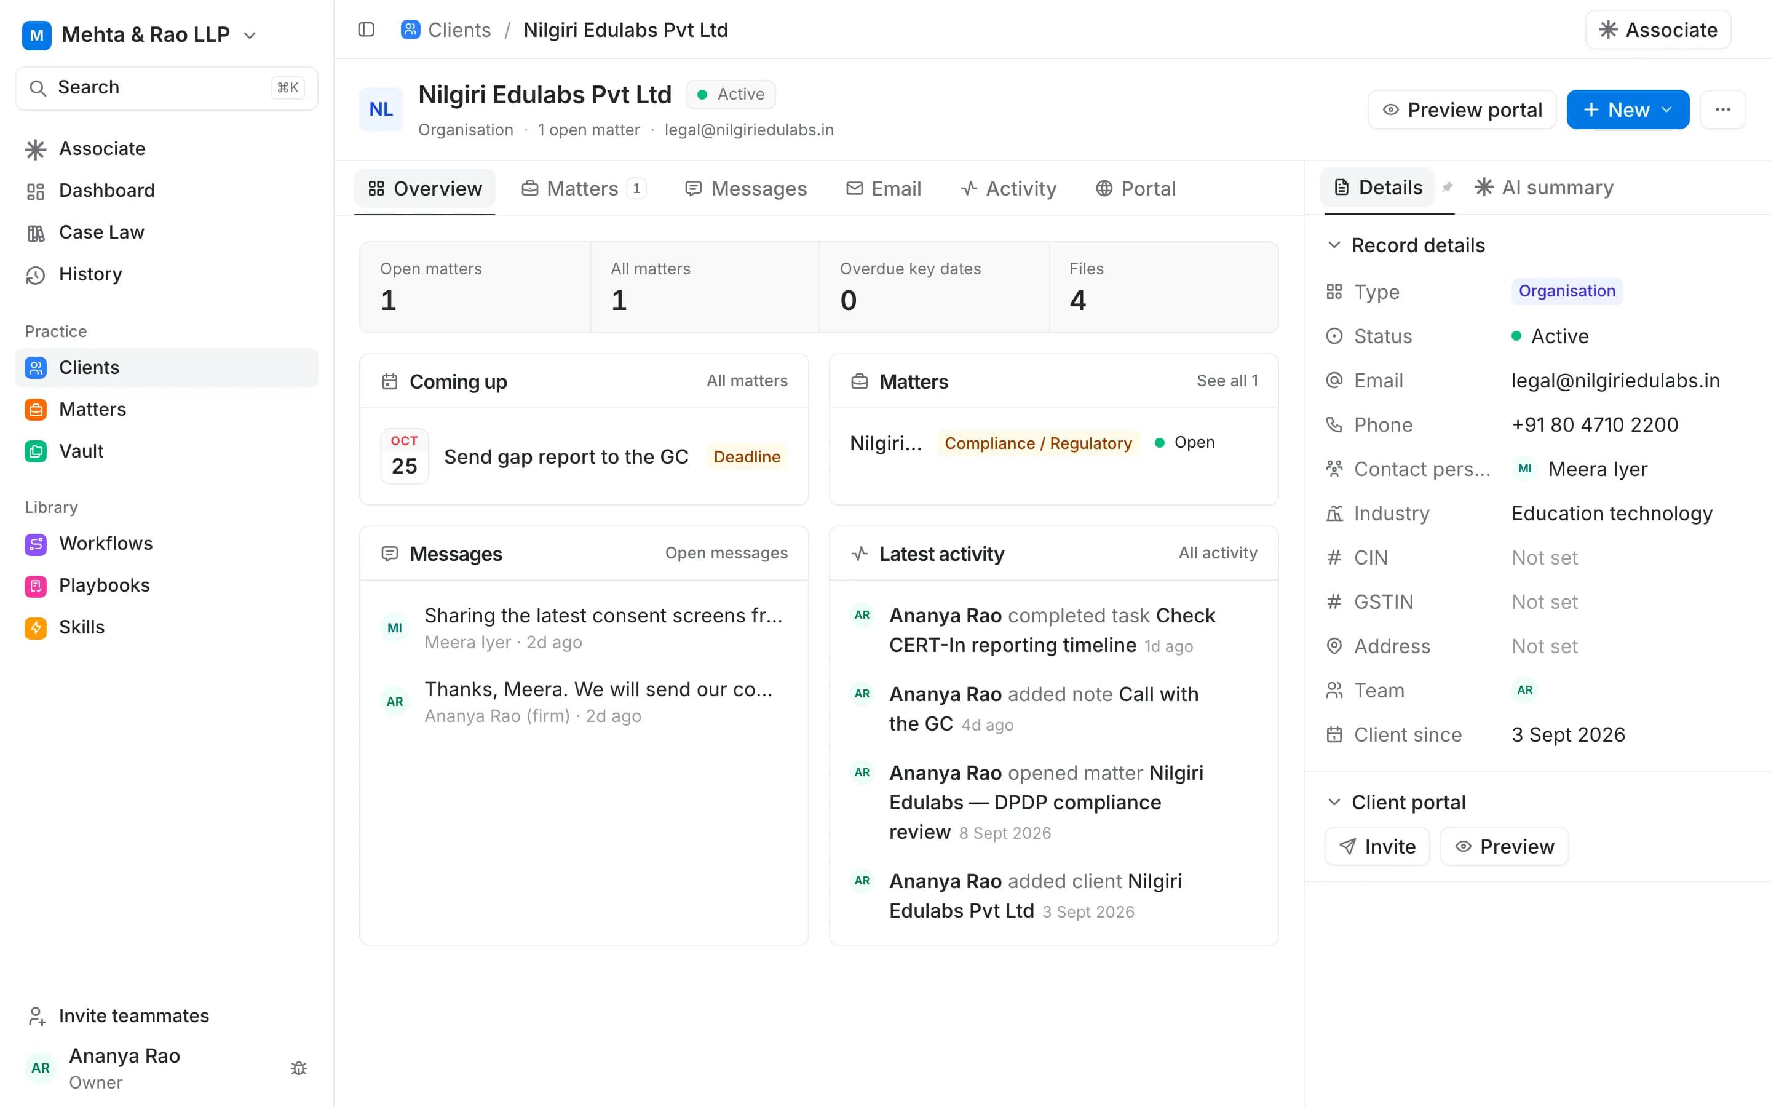
Task: Click the Associate button at top right
Action: pos(1658,30)
